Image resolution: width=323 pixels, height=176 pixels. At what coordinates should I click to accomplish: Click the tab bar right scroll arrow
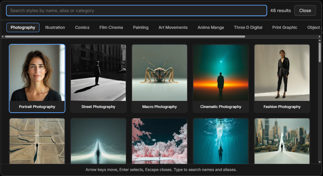320,37
